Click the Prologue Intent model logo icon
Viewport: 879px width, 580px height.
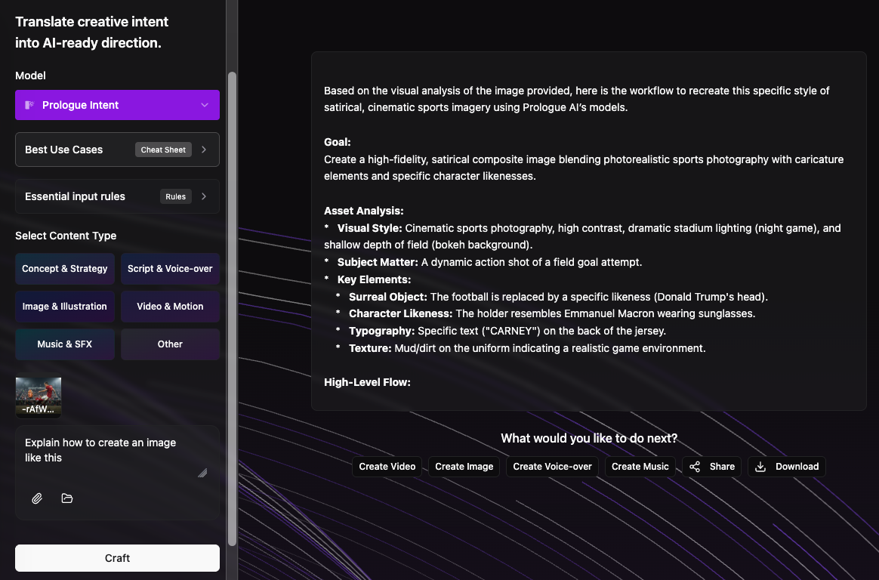pyautogui.click(x=29, y=105)
